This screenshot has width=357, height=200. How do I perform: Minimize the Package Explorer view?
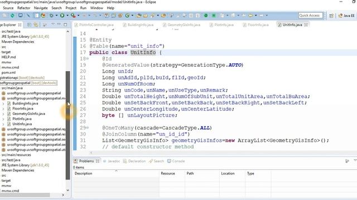click(59, 24)
